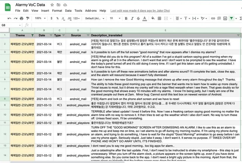Click the G8 name box

pos(10,25)
